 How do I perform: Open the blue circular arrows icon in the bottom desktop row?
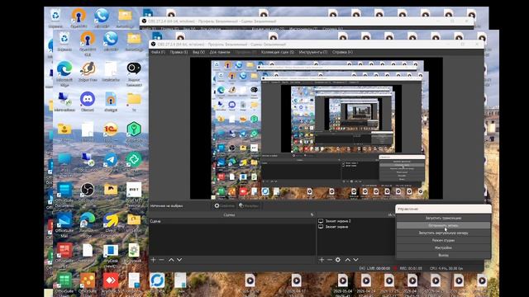157,283
